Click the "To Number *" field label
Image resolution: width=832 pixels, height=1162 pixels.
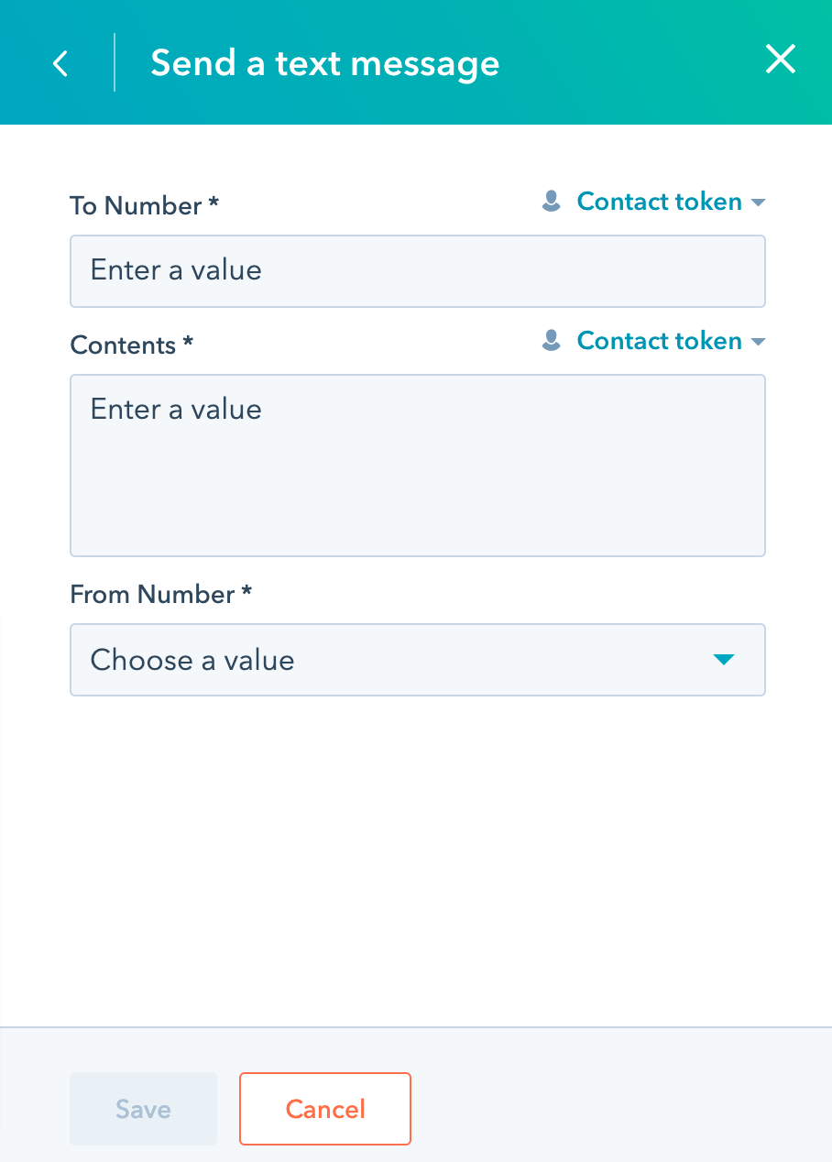145,205
